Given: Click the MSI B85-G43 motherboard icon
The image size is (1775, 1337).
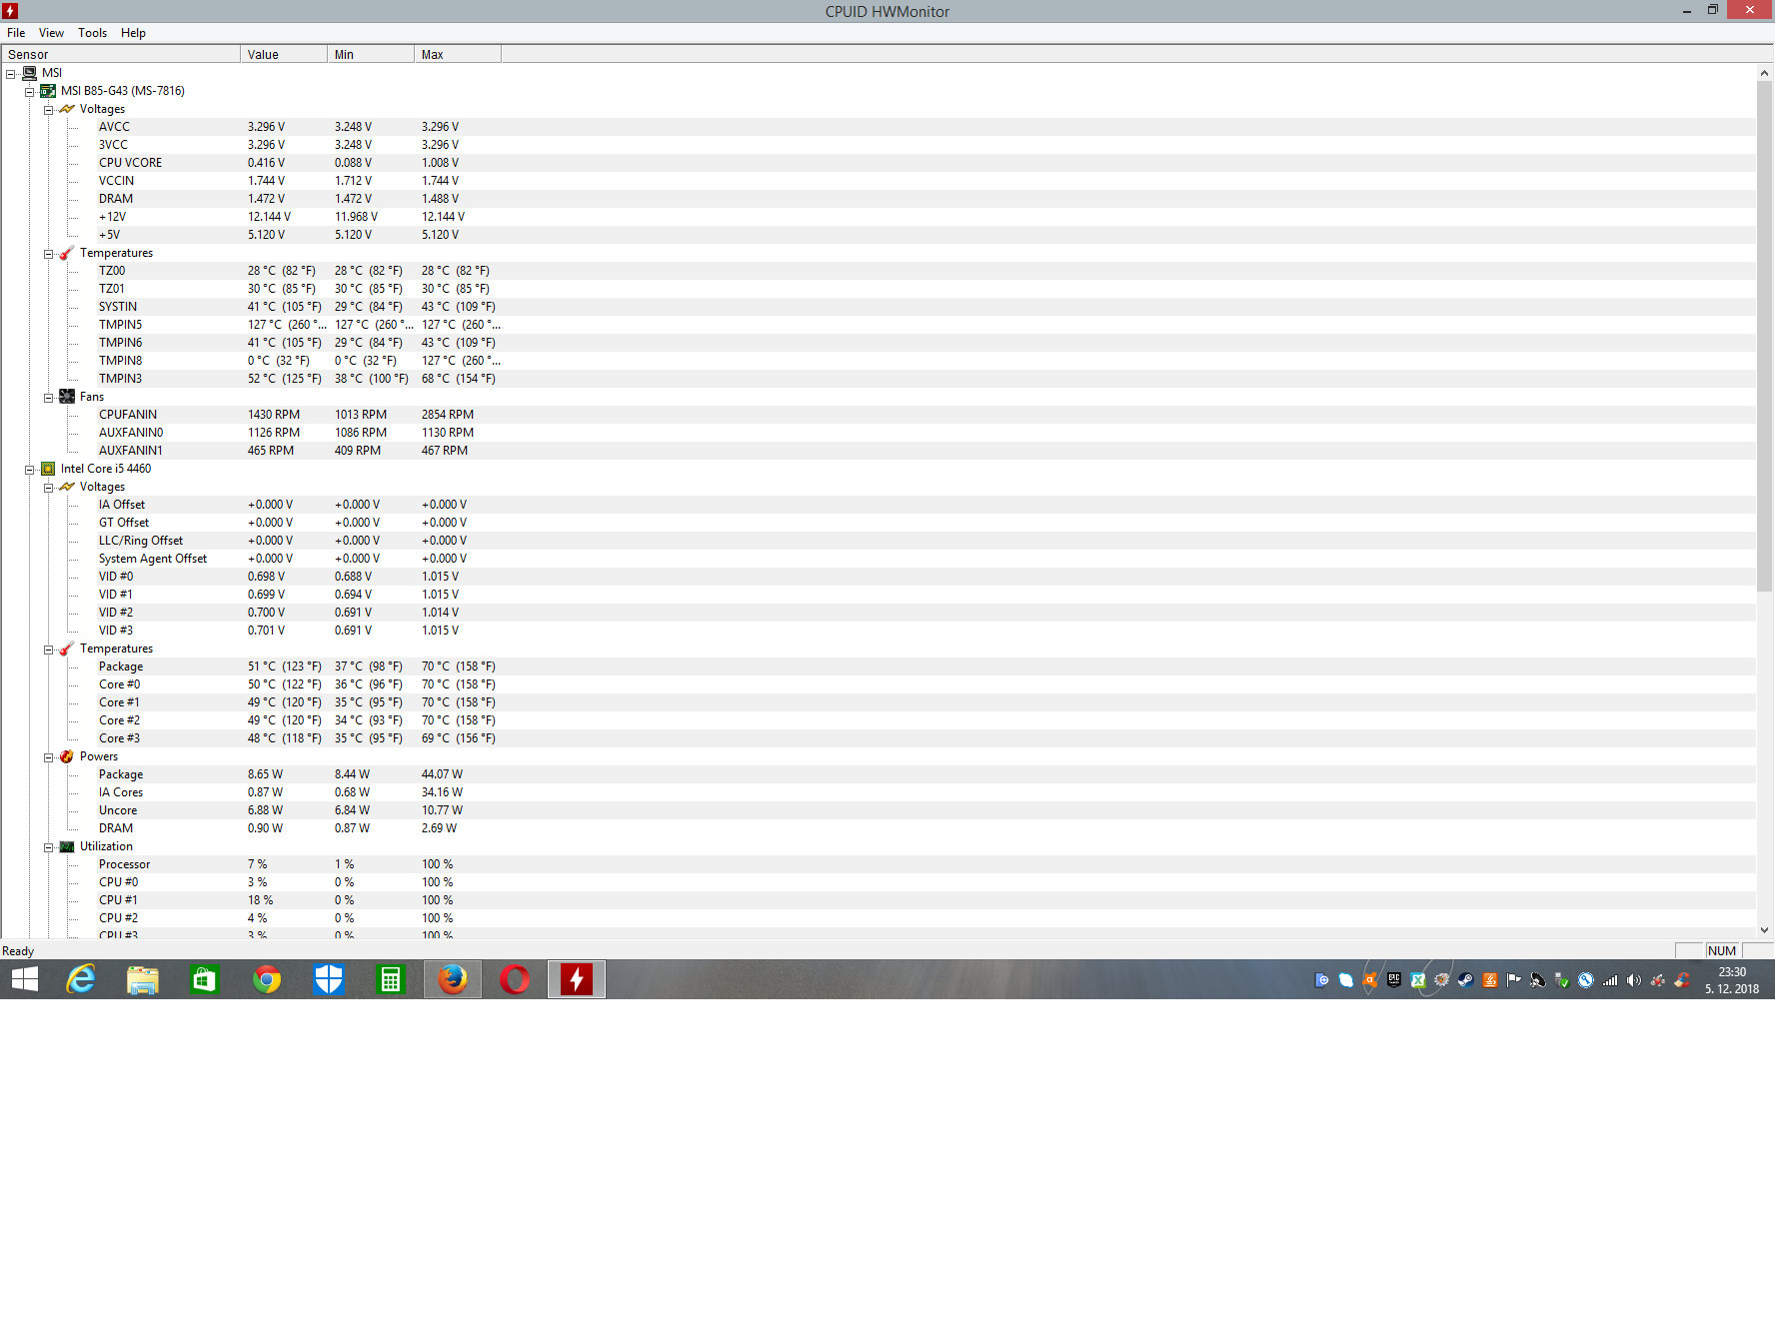Looking at the screenshot, I should 48,91.
